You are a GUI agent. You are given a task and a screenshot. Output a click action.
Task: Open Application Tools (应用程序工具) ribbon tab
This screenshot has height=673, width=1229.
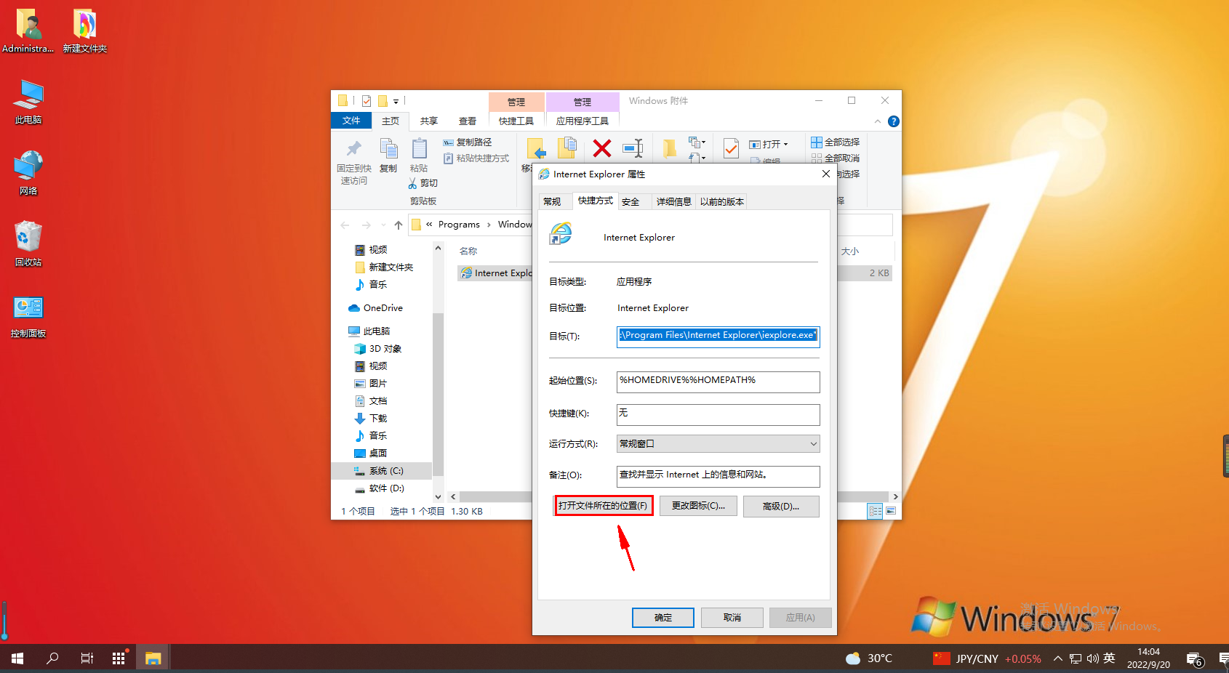(x=582, y=121)
